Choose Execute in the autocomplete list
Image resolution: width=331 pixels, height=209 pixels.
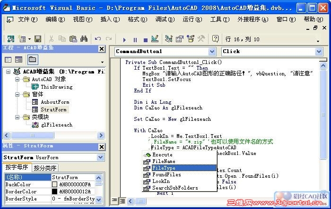tap(162, 155)
